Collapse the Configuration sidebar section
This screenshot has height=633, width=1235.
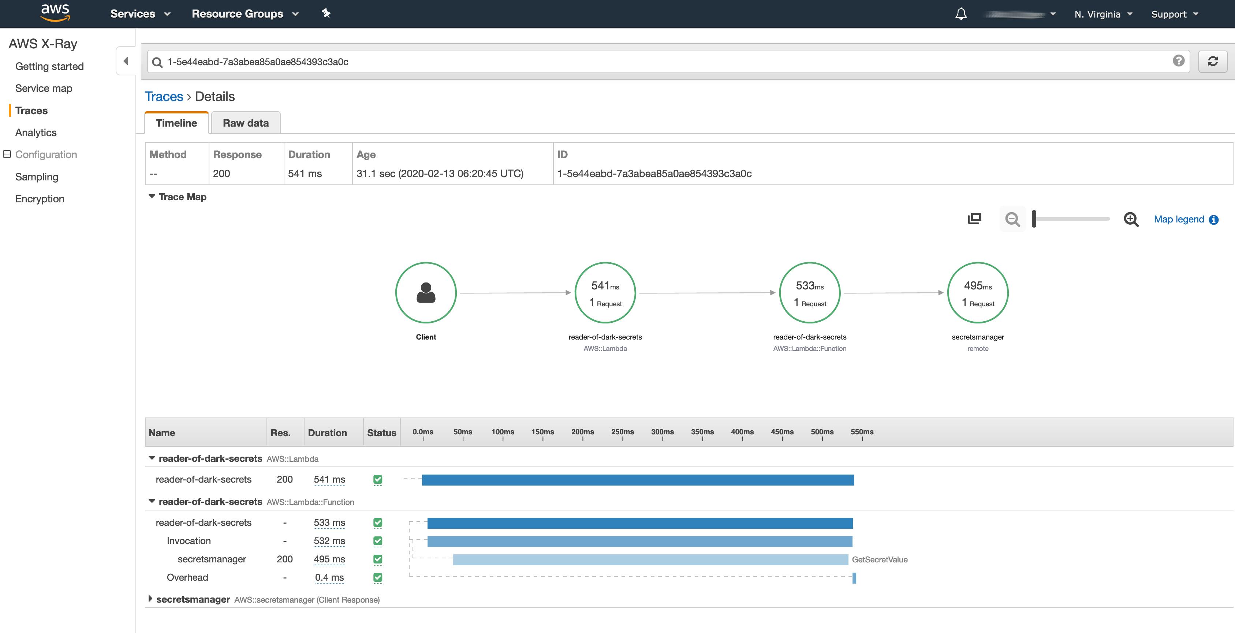pos(7,154)
